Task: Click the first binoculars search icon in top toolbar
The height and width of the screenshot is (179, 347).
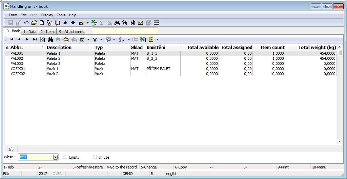Action: pyautogui.click(x=117, y=23)
